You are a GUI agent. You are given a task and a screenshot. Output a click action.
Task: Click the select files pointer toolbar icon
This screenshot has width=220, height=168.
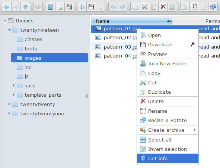click(101, 7)
